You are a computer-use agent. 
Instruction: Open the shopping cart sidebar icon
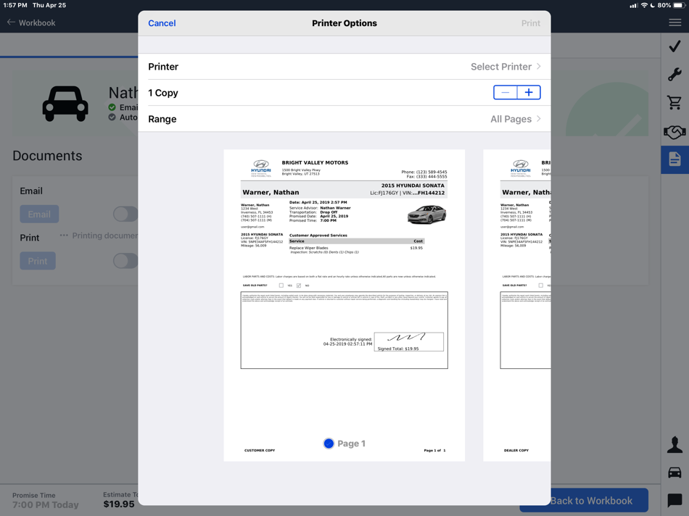pyautogui.click(x=674, y=102)
